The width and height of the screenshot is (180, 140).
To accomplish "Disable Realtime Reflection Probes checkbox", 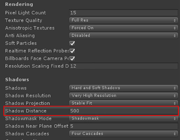I will point(72,51).
